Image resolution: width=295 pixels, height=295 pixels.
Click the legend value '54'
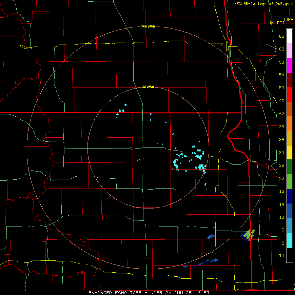[282, 75]
